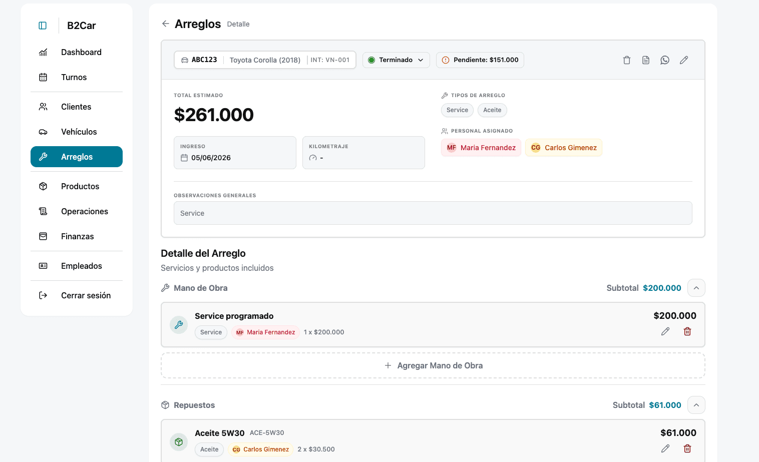Click the calendar icon in the Ingreso field
The width and height of the screenshot is (759, 462).
tap(184, 158)
